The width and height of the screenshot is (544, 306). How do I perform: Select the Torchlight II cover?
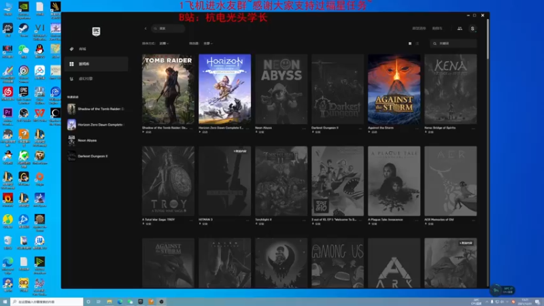282,181
